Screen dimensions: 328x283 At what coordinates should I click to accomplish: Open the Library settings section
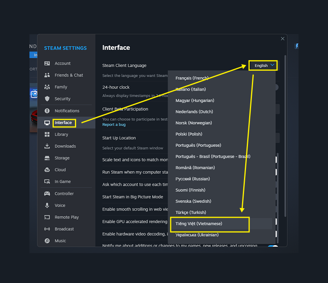tap(66, 134)
